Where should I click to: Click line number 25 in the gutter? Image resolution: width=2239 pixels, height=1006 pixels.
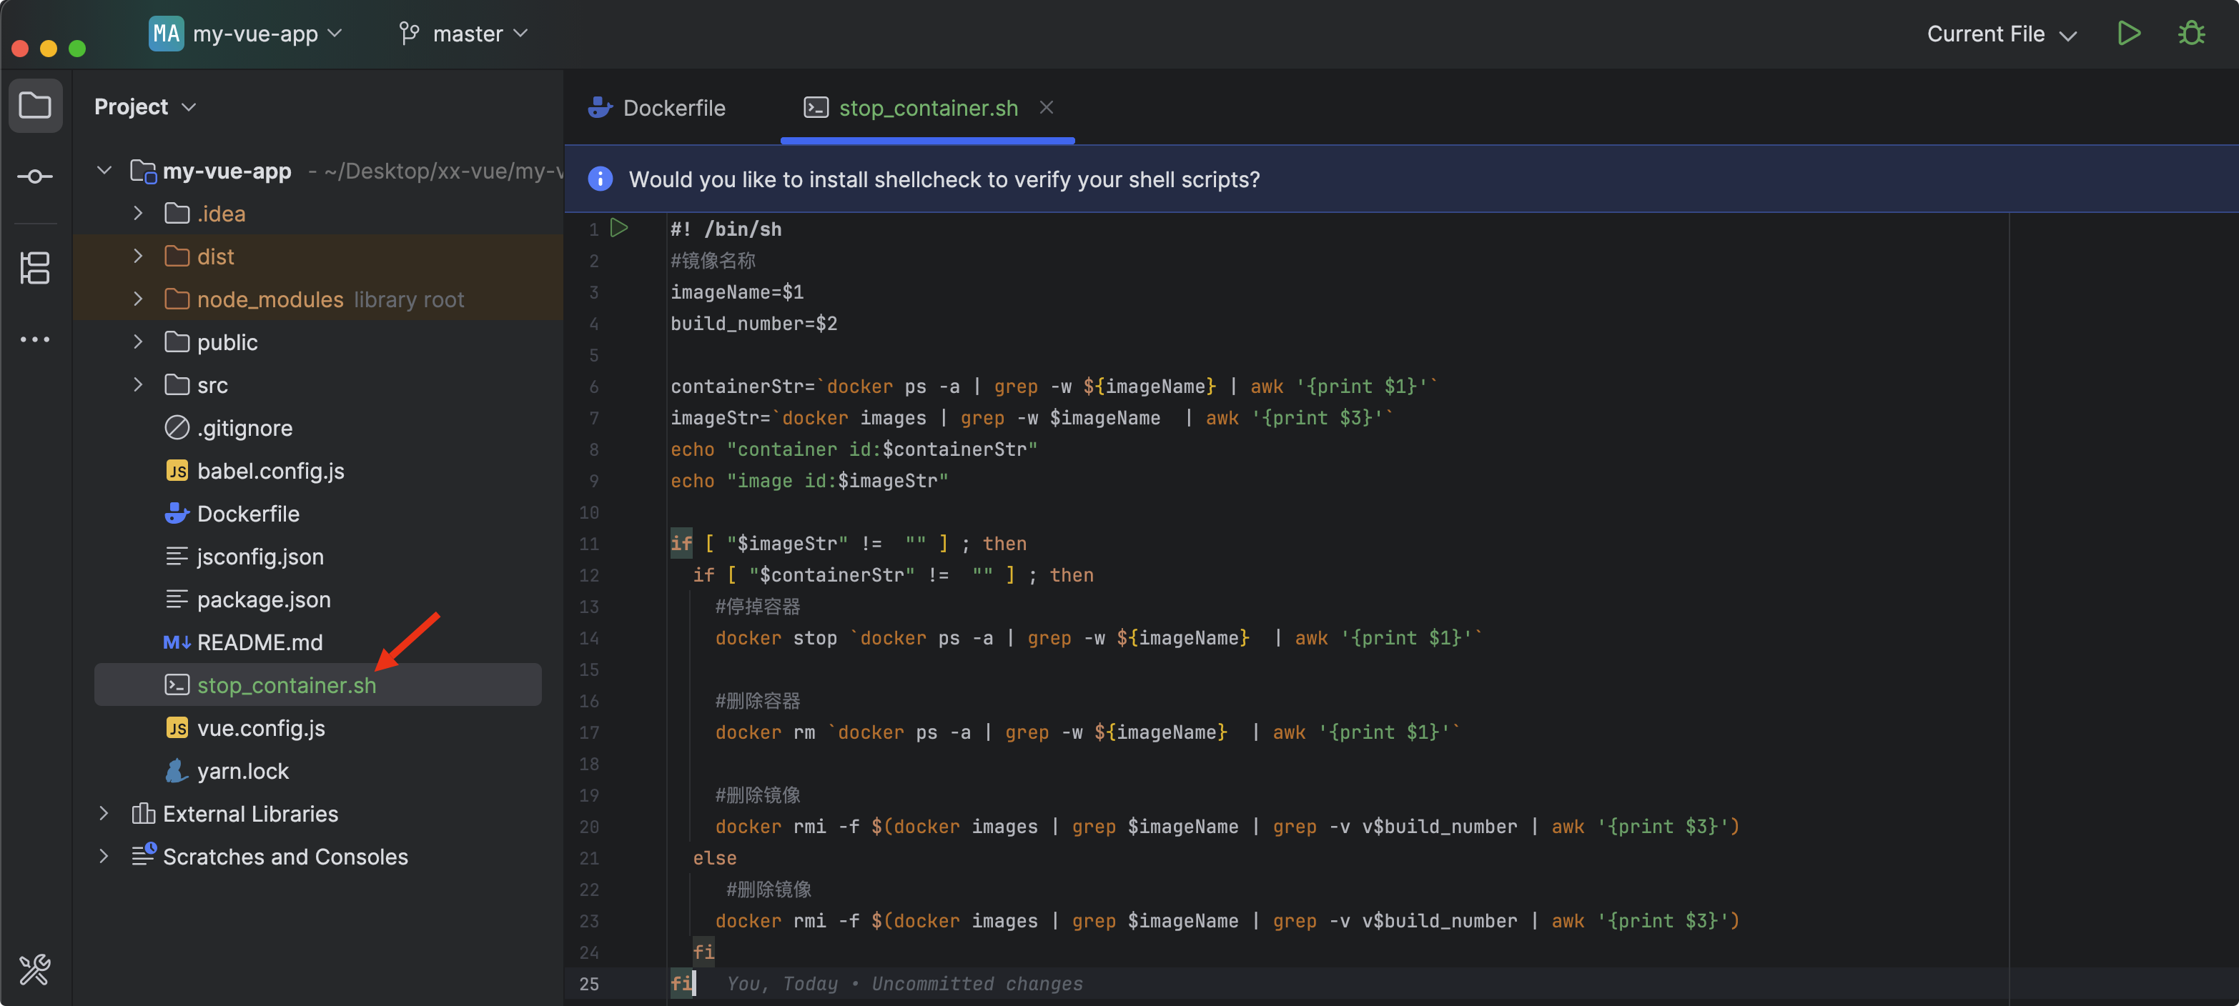point(589,983)
